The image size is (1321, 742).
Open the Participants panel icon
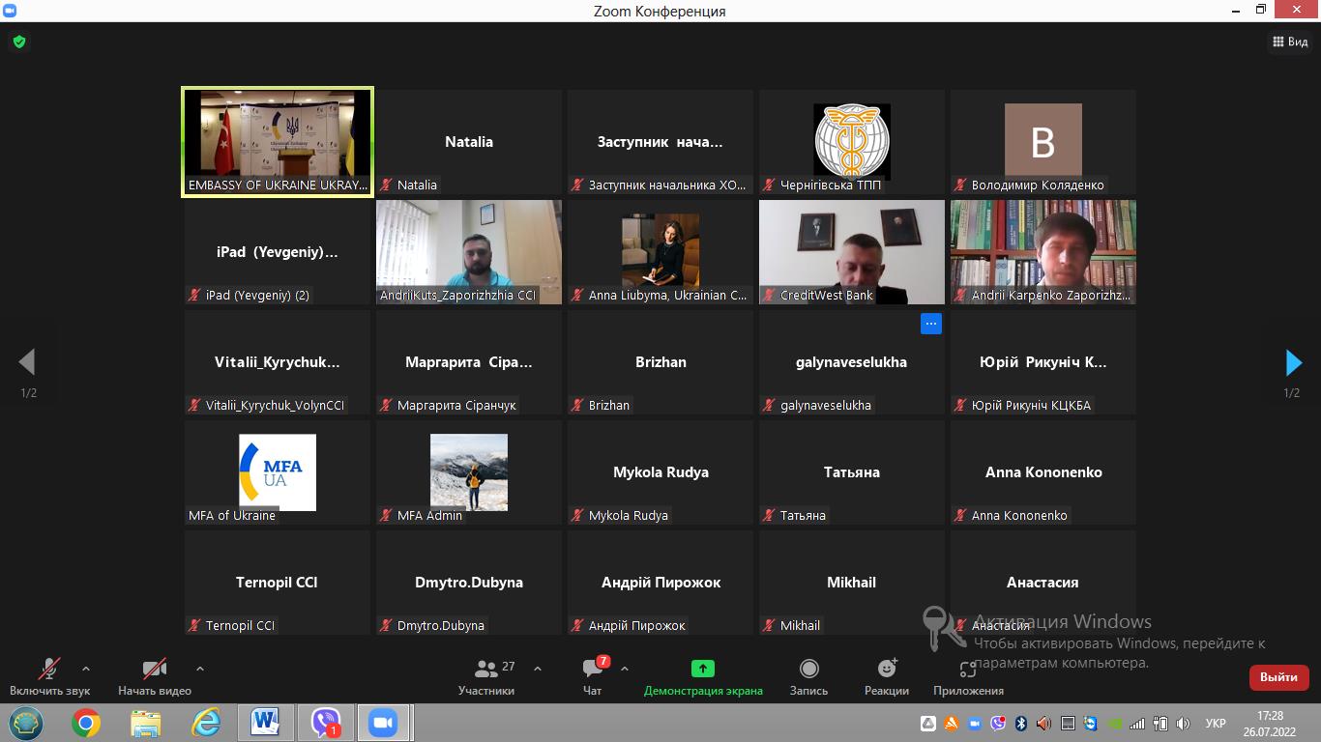(486, 668)
